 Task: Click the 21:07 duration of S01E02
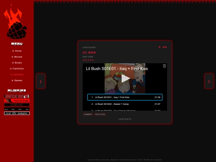click(157, 104)
